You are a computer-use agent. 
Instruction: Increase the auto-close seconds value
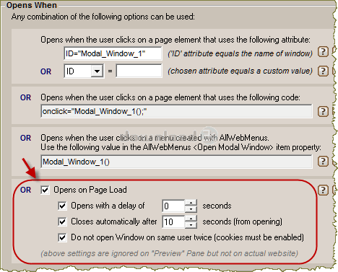coord(191,219)
